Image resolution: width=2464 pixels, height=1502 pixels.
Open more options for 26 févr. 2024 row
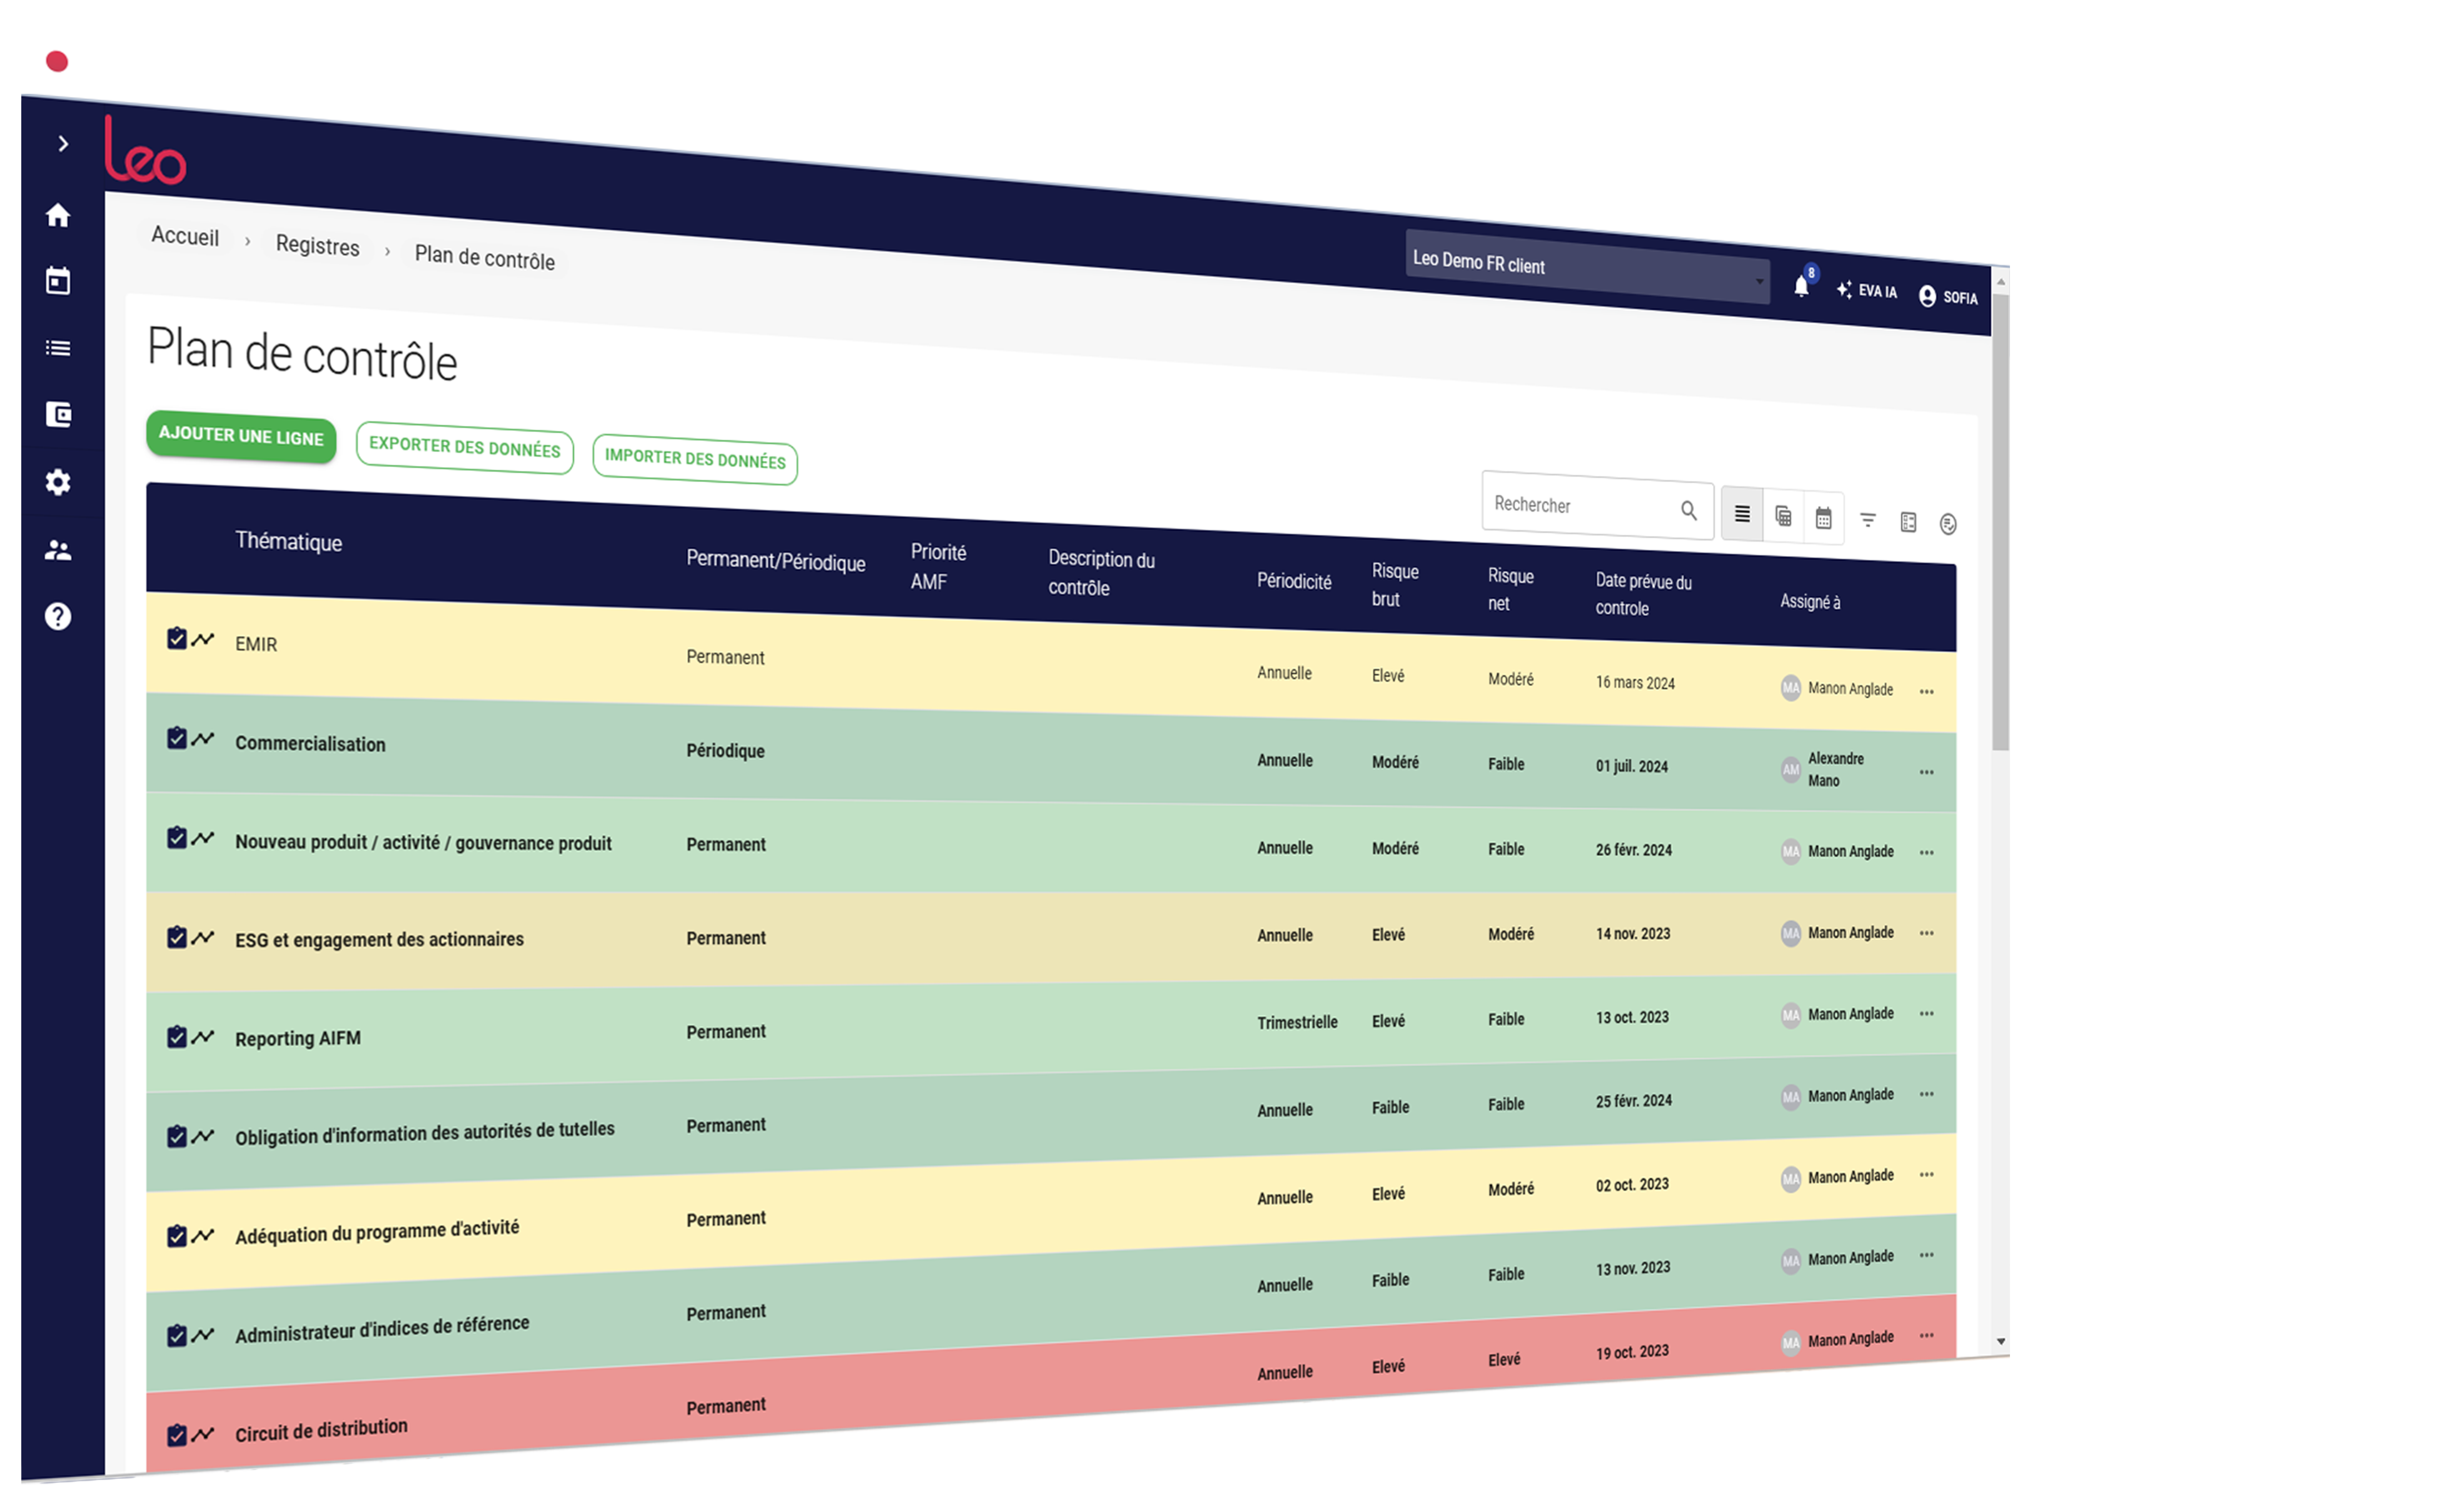(1926, 852)
